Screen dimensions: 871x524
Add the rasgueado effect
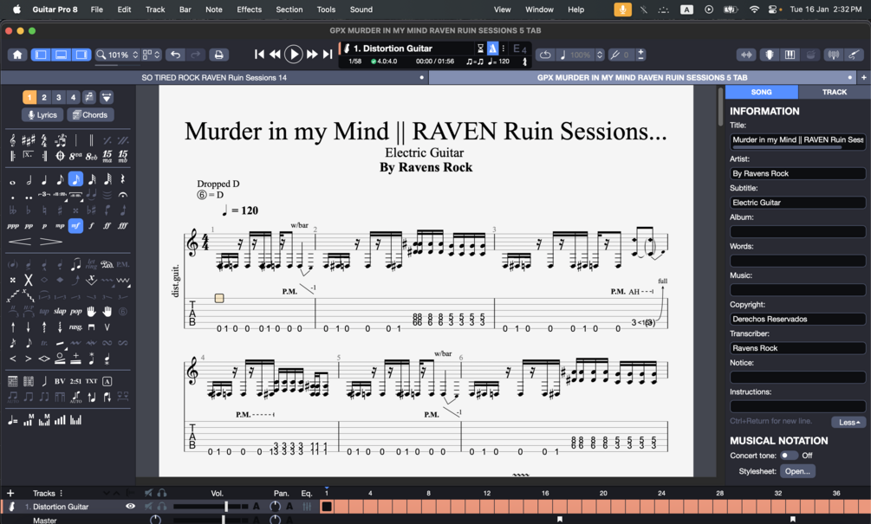point(75,327)
